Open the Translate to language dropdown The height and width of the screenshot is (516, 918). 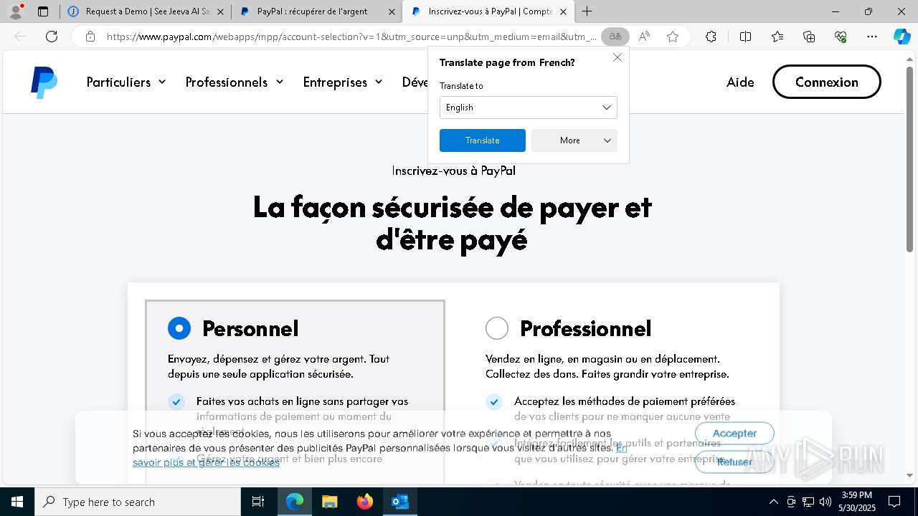point(529,107)
